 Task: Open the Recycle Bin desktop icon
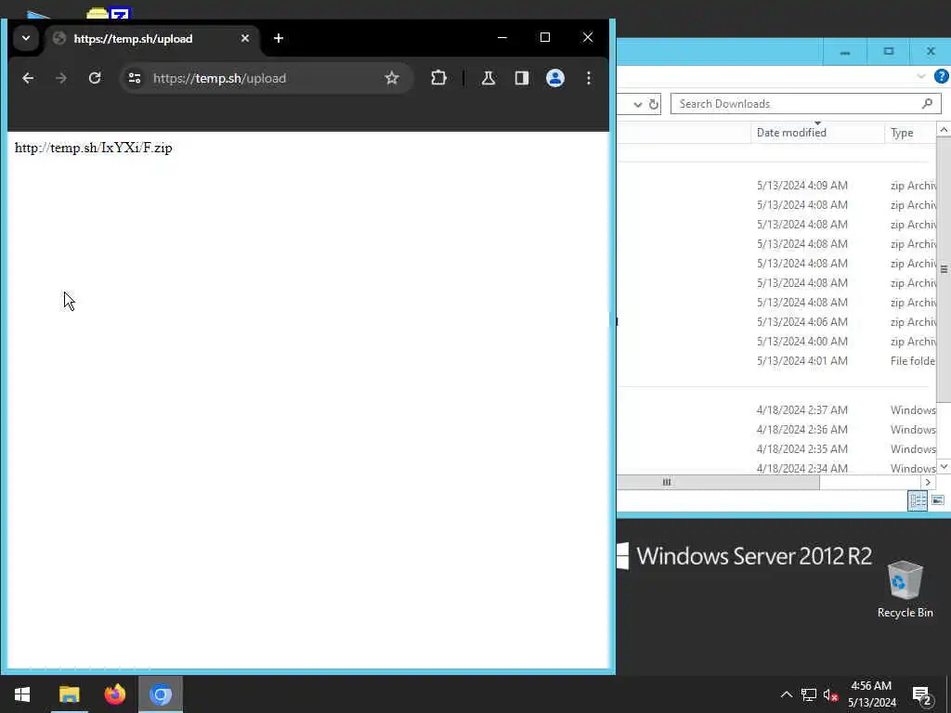905,589
